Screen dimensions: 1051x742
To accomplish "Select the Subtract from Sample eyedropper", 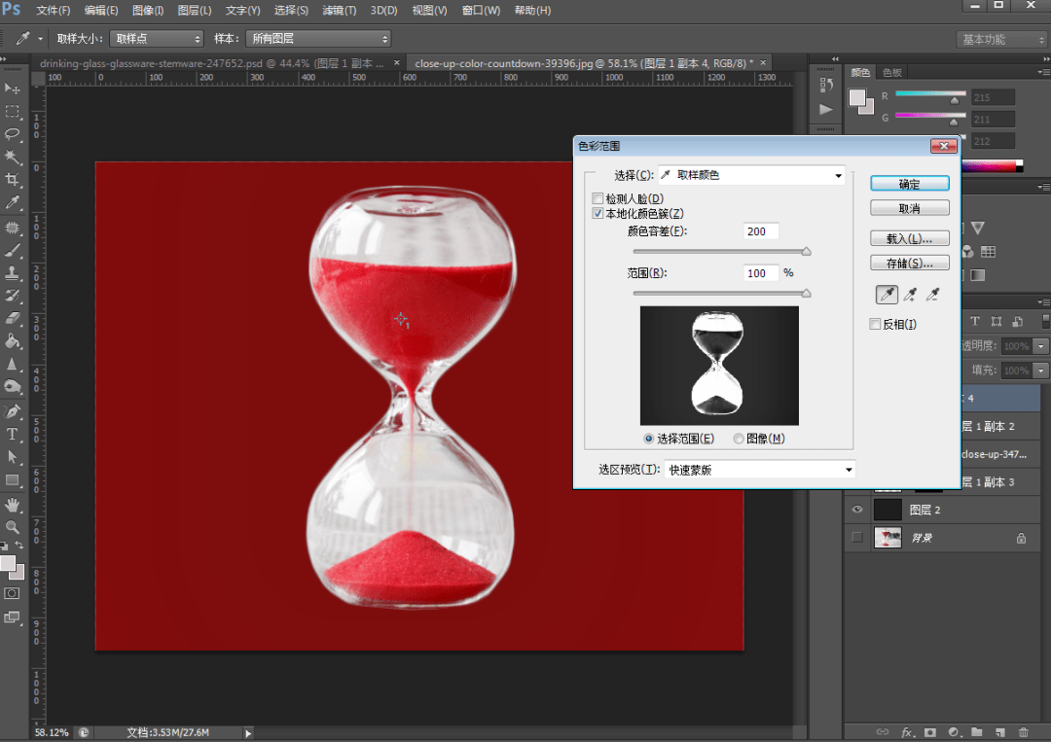I will 932,294.
